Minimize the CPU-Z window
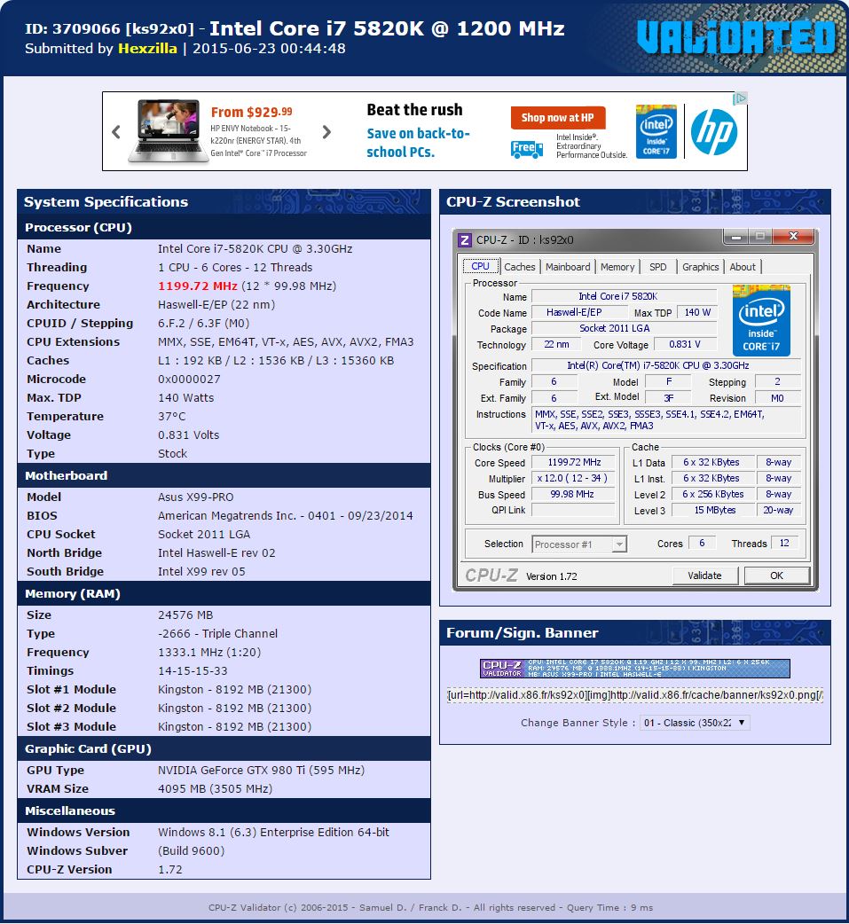Screen dimensions: 849x924 click(x=735, y=237)
